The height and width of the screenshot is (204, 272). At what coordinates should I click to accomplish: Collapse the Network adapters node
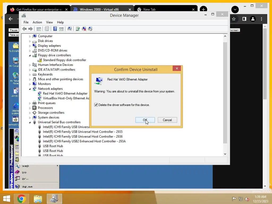tap(30, 89)
